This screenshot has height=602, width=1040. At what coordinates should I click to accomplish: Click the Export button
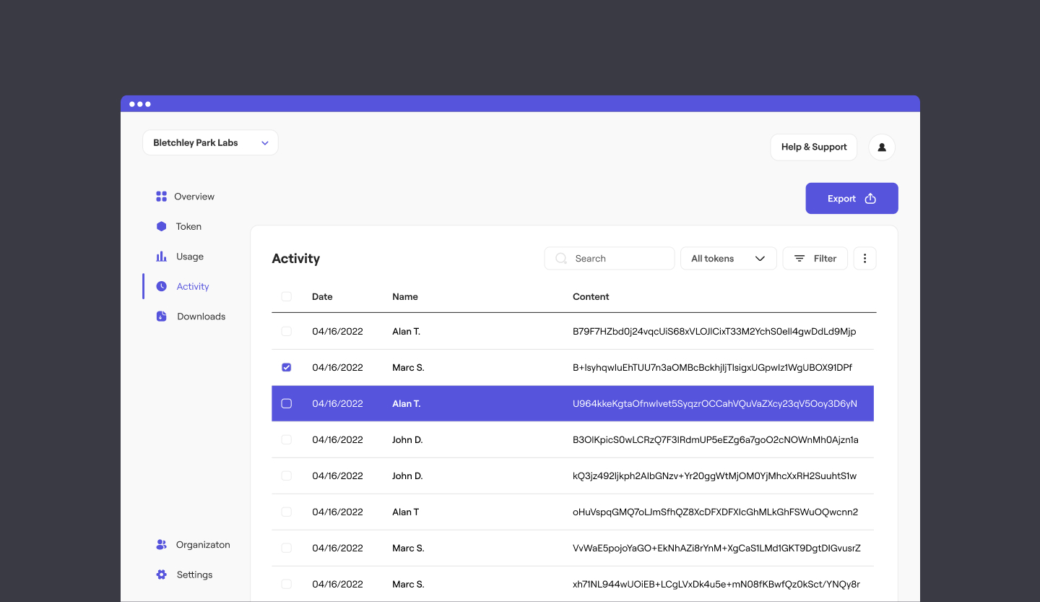coord(851,198)
